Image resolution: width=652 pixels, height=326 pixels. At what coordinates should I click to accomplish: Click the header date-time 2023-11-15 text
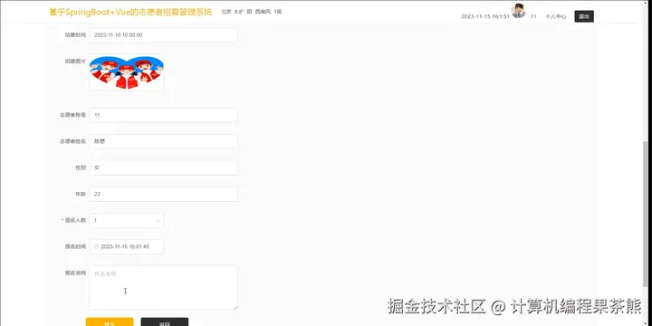485,16
